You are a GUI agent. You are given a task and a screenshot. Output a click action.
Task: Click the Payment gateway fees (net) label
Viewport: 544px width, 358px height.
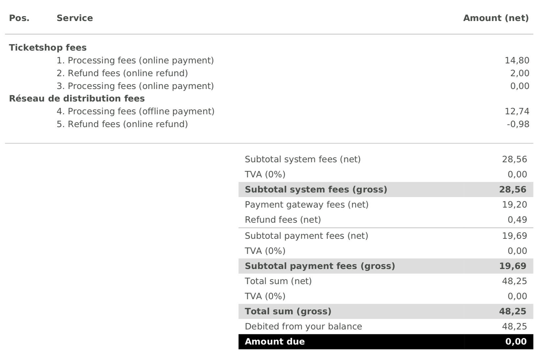(306, 205)
